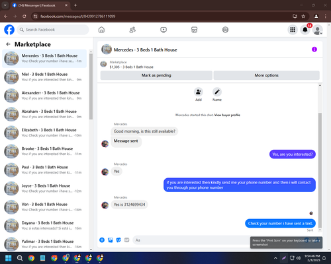The image size is (331, 264).
Task: Open the account profile avatar menu
Action: pos(318,30)
